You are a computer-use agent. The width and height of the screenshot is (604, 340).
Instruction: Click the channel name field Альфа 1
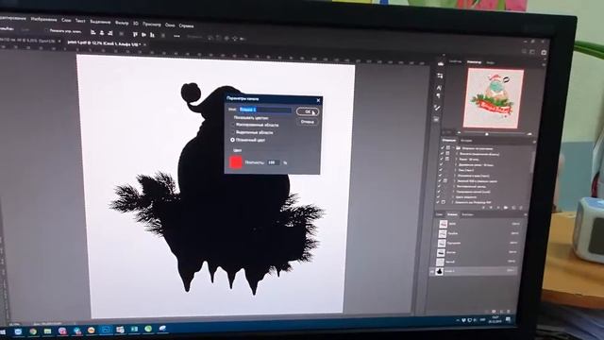pyautogui.click(x=265, y=110)
